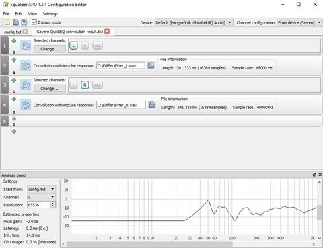
Task: Click the Save file toolbar icon
Action: point(15,22)
